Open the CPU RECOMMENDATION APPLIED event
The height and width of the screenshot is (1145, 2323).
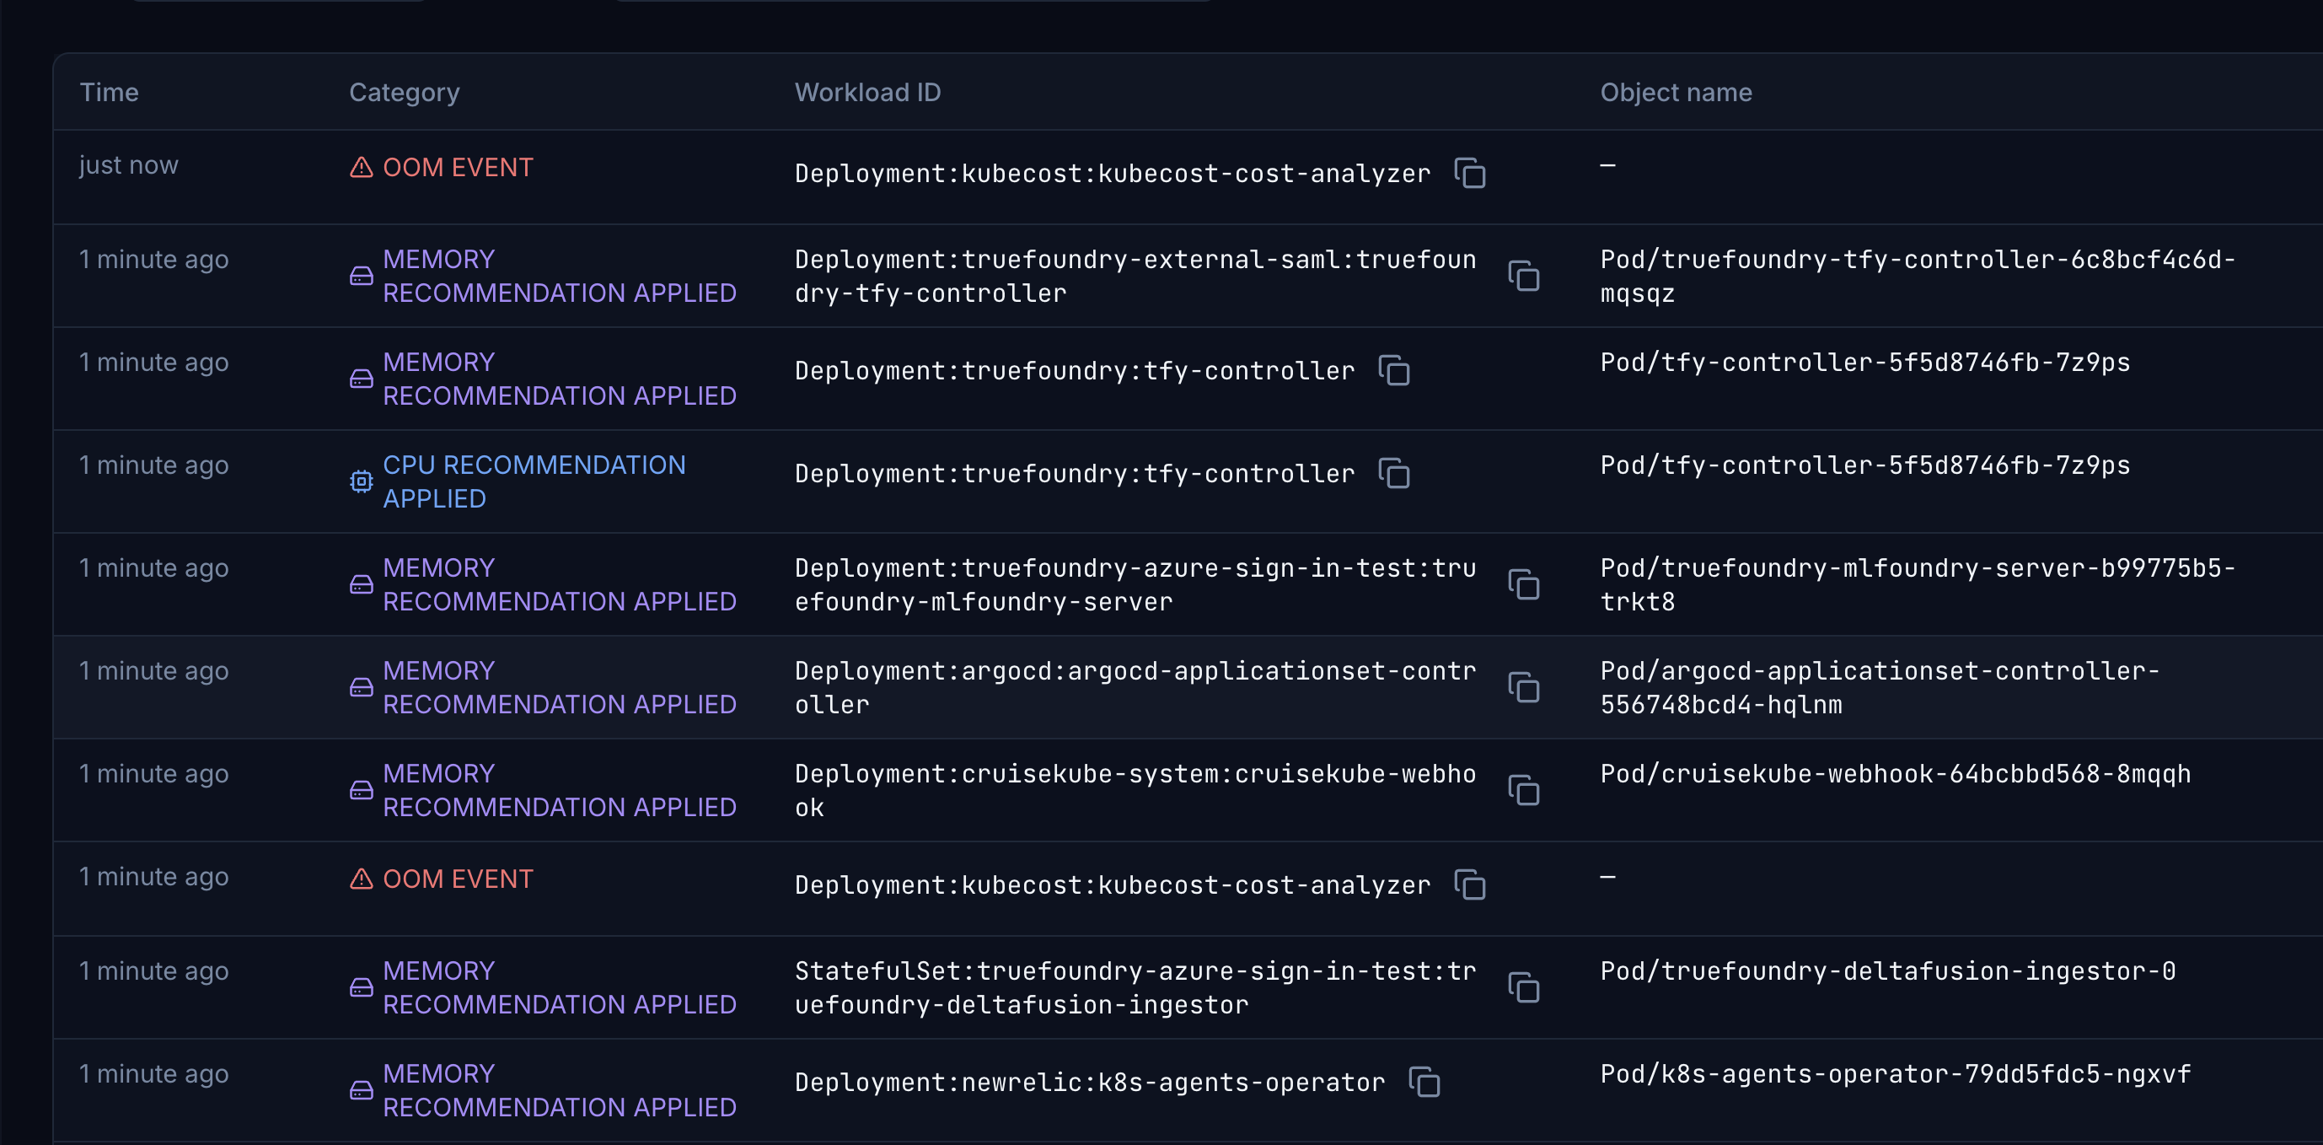[534, 481]
